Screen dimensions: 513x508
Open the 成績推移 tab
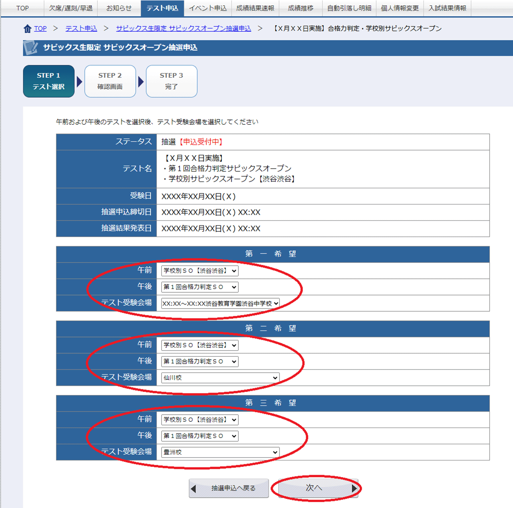point(301,8)
